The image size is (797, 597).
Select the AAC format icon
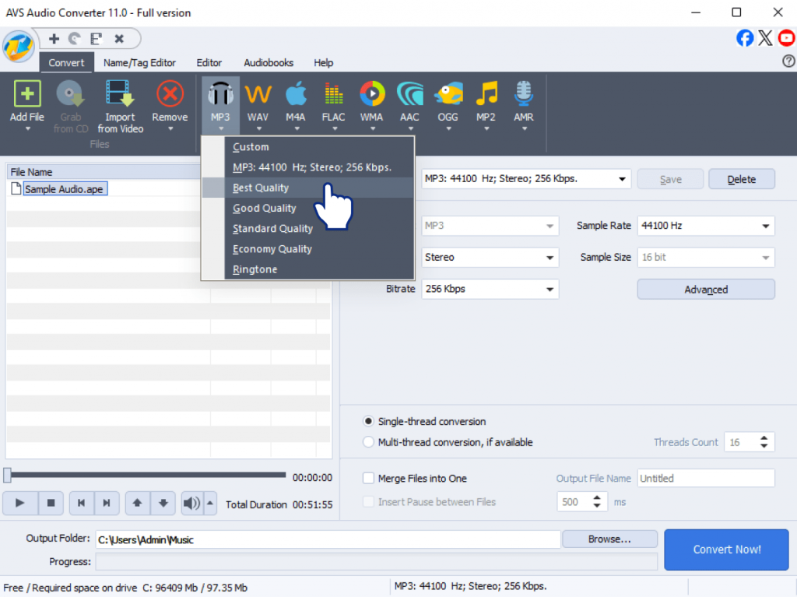pyautogui.click(x=409, y=95)
